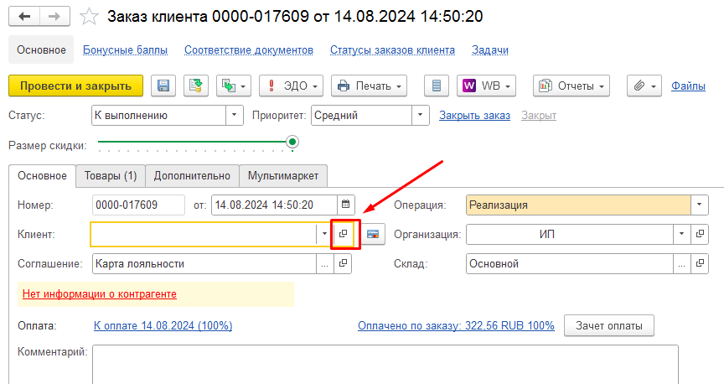Viewport: 724px width, 384px height.
Task: Expand the Приоритет dropdown arrow
Action: (420, 115)
